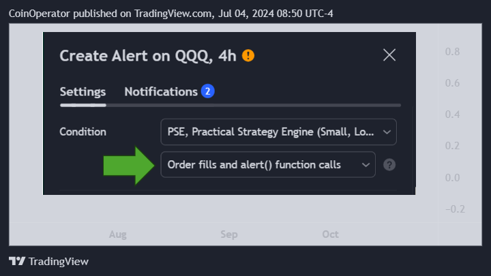Click the TradingView logo icon
Screen dimensions: 491x276
(x=17, y=261)
